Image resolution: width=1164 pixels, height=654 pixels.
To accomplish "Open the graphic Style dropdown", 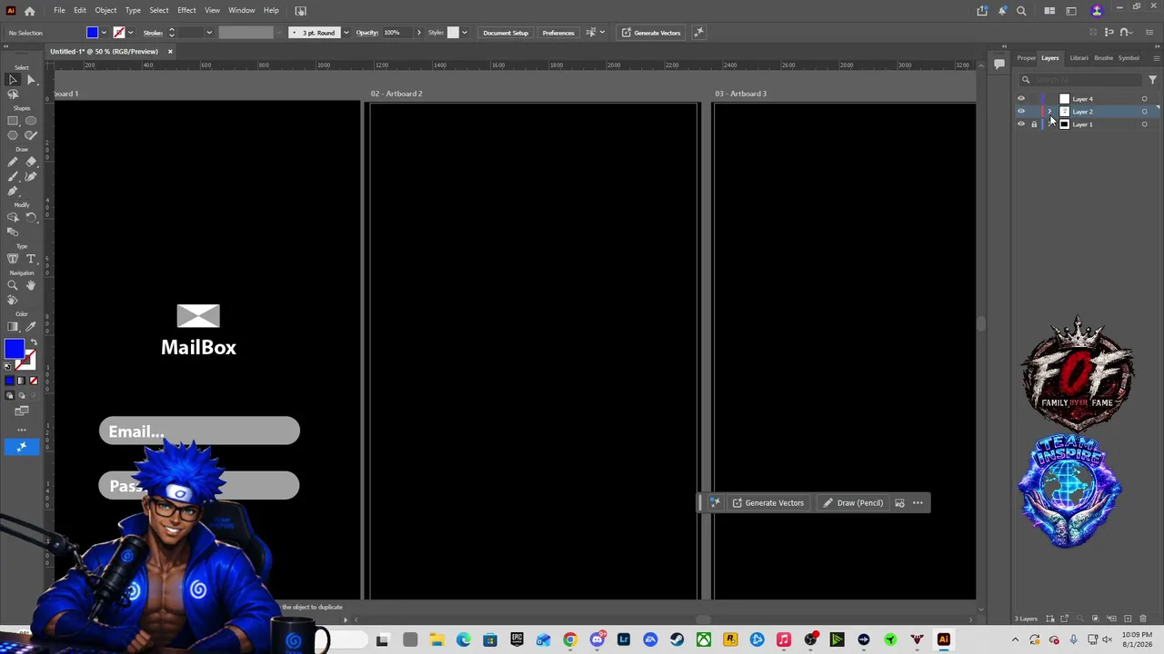I will click(x=464, y=33).
